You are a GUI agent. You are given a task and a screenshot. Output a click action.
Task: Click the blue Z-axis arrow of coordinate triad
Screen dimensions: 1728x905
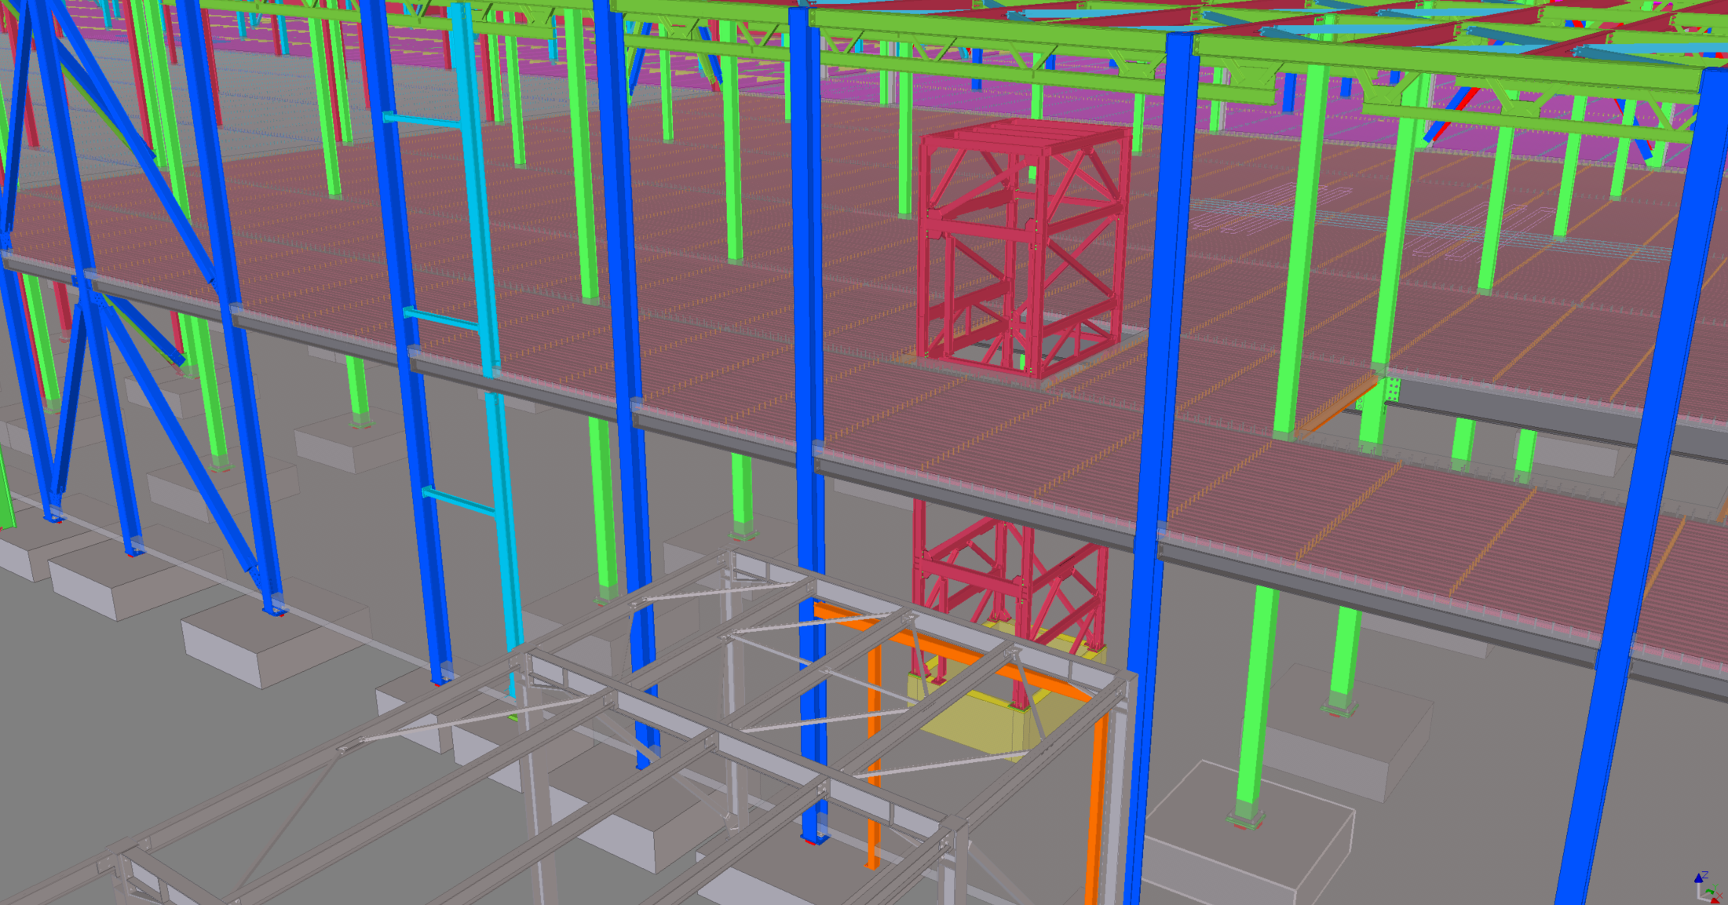coord(1699,879)
